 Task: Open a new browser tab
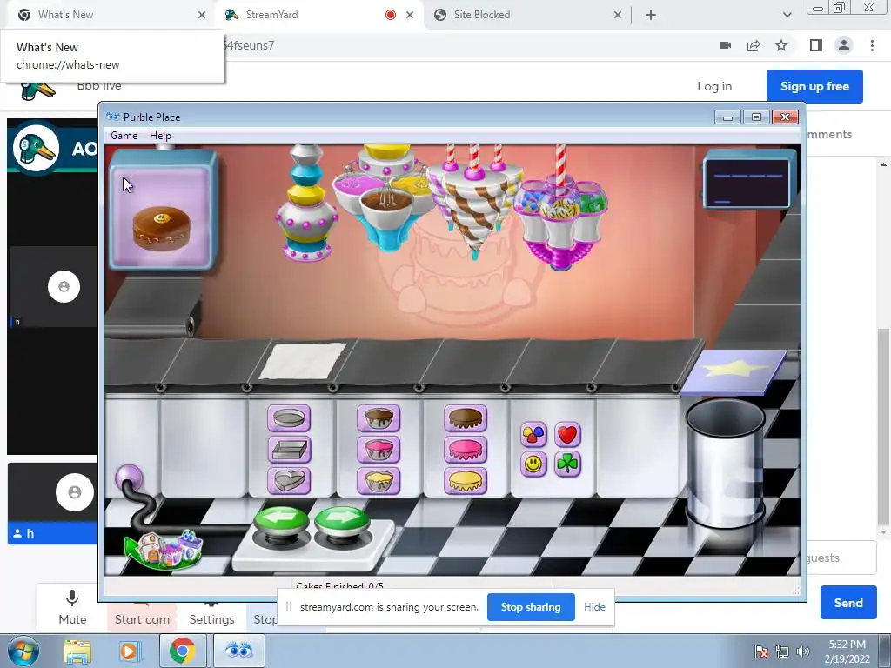[651, 15]
